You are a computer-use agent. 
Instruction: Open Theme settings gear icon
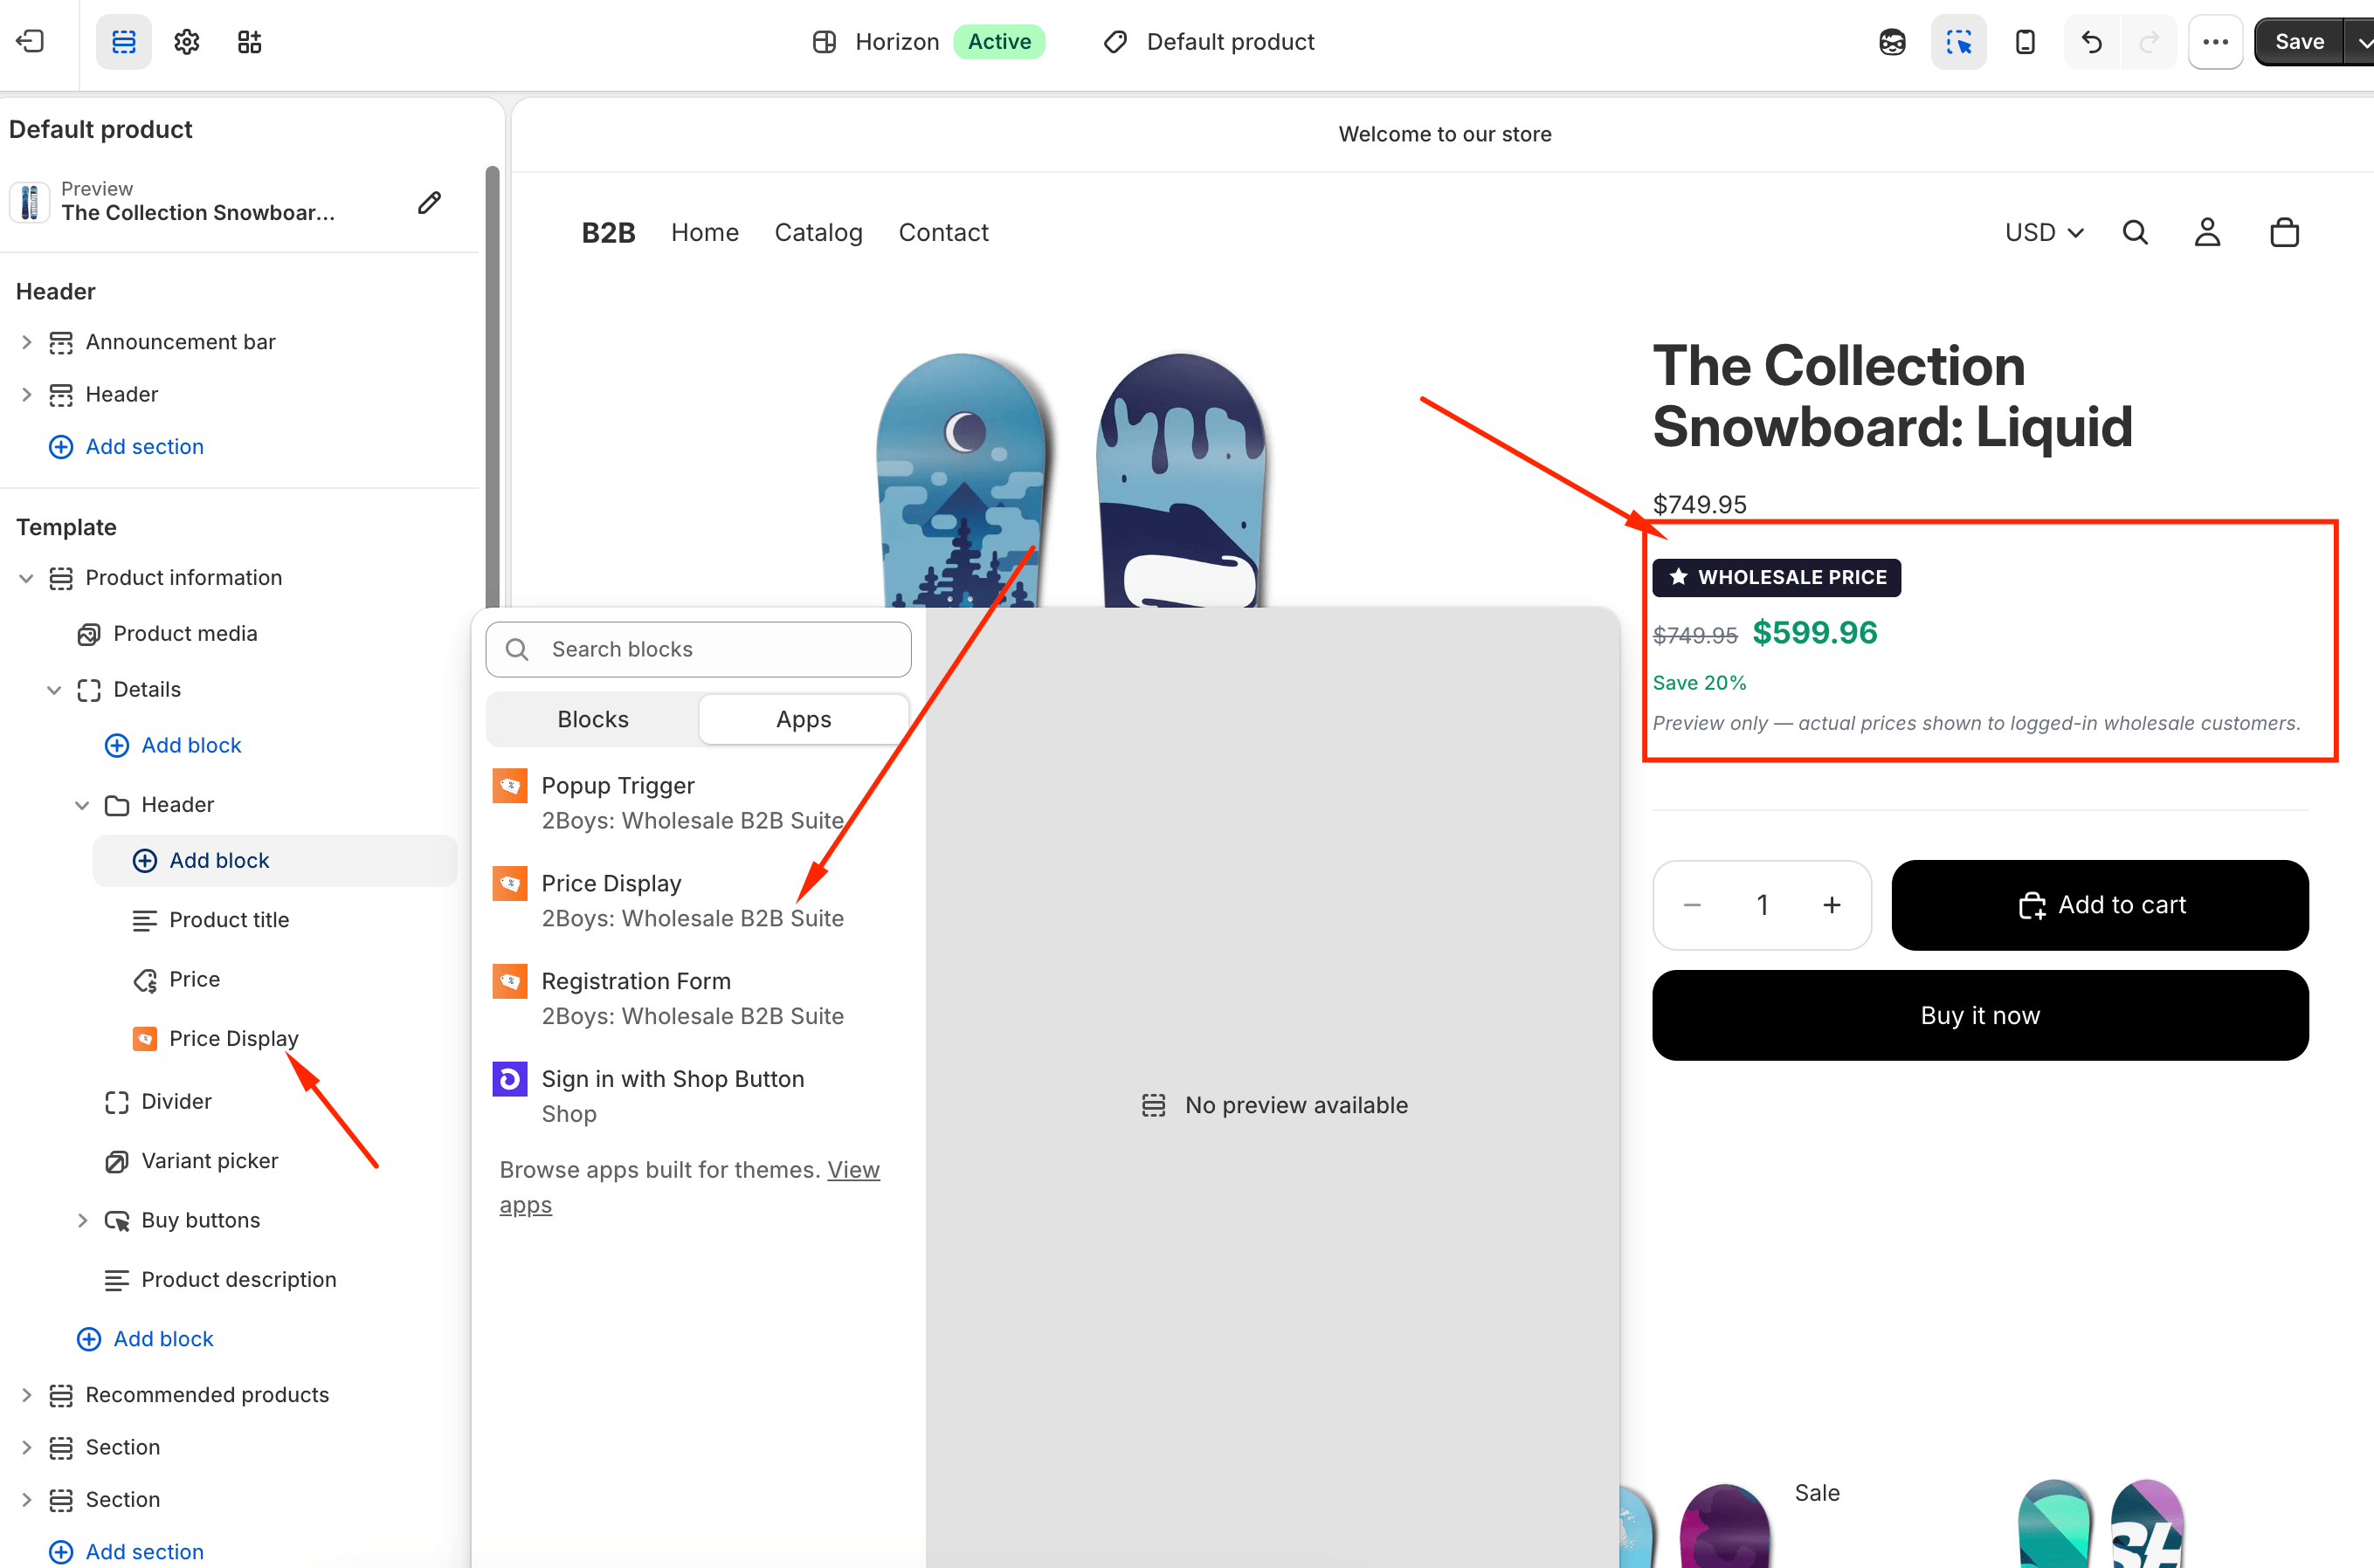coord(187,42)
